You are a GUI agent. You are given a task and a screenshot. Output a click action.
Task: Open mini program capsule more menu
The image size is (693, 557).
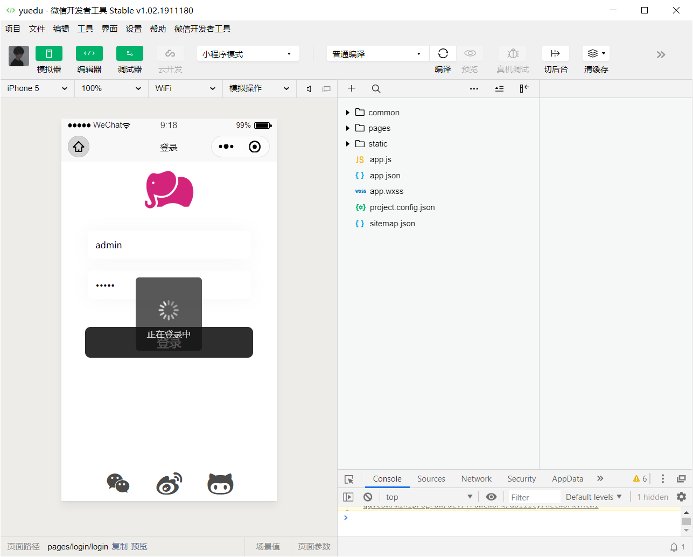pyautogui.click(x=226, y=147)
